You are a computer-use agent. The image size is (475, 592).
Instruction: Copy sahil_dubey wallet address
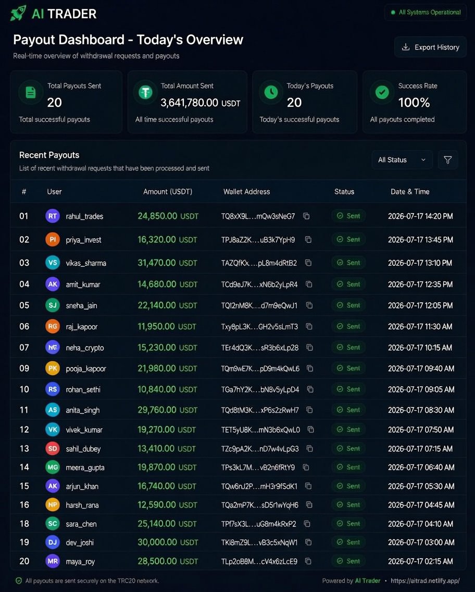point(310,449)
